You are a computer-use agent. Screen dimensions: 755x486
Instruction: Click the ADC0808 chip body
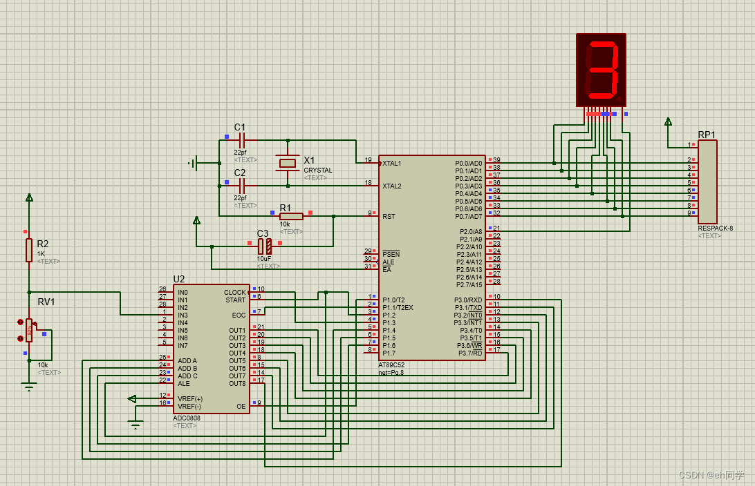pos(212,349)
